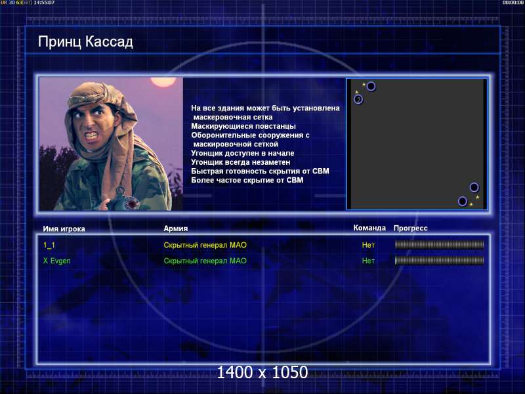Viewport: 525px width, 394px height.
Task: Pick the bottommost start position circle on minimap
Action: [463, 201]
